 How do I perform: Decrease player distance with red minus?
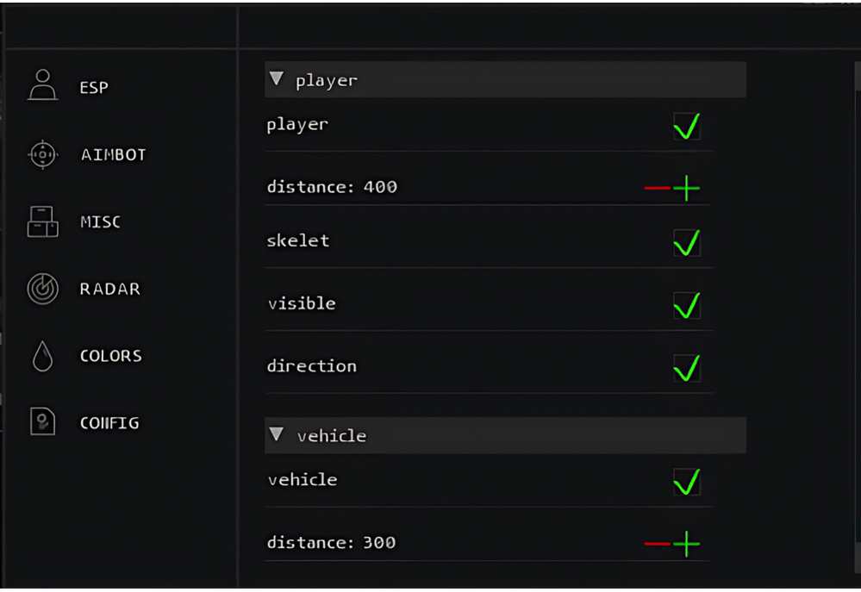click(x=658, y=189)
